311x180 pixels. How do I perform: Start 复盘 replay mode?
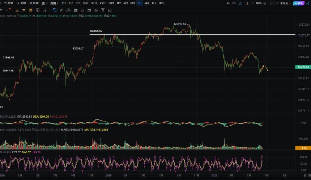34,3
